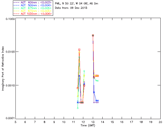This screenshot has width=165, height=132.
Task: Click the x-axis title 'Time (GMT)'
Action: click(88, 126)
